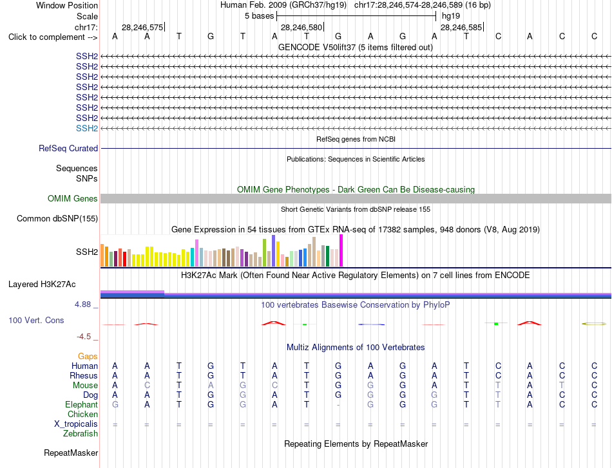Open the Common dbSNP(155) track label
Viewport: 612px width, 468px height.
coord(57,218)
